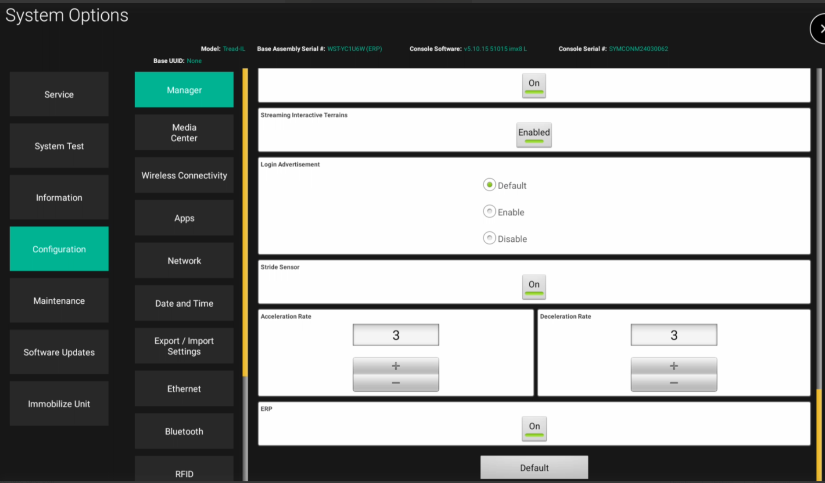Open Wireless Connectivity settings
The height and width of the screenshot is (483, 825).
tap(184, 175)
